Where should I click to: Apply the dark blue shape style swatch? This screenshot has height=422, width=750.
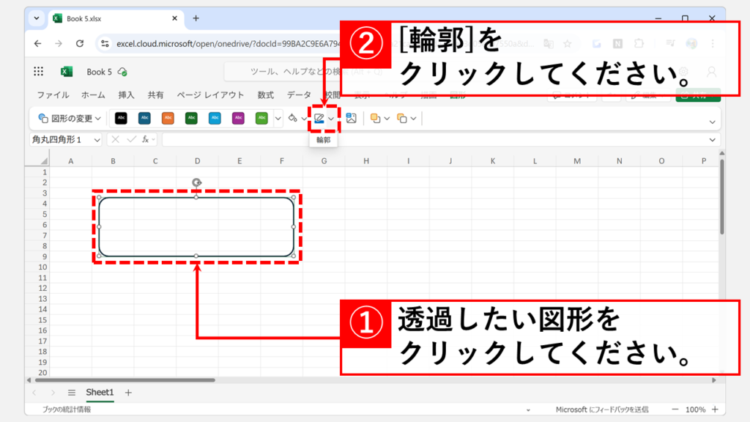click(144, 118)
